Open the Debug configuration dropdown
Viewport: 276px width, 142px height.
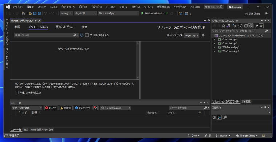(66, 13)
